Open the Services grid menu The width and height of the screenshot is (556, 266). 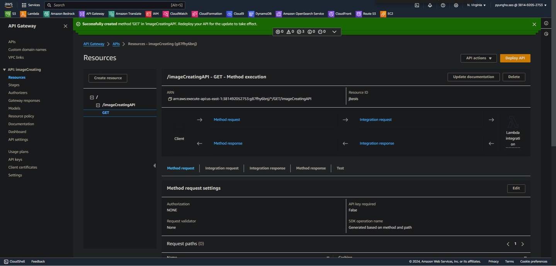[31, 5]
